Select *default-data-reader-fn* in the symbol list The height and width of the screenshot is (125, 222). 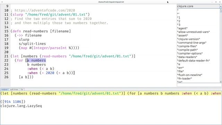click(194, 60)
